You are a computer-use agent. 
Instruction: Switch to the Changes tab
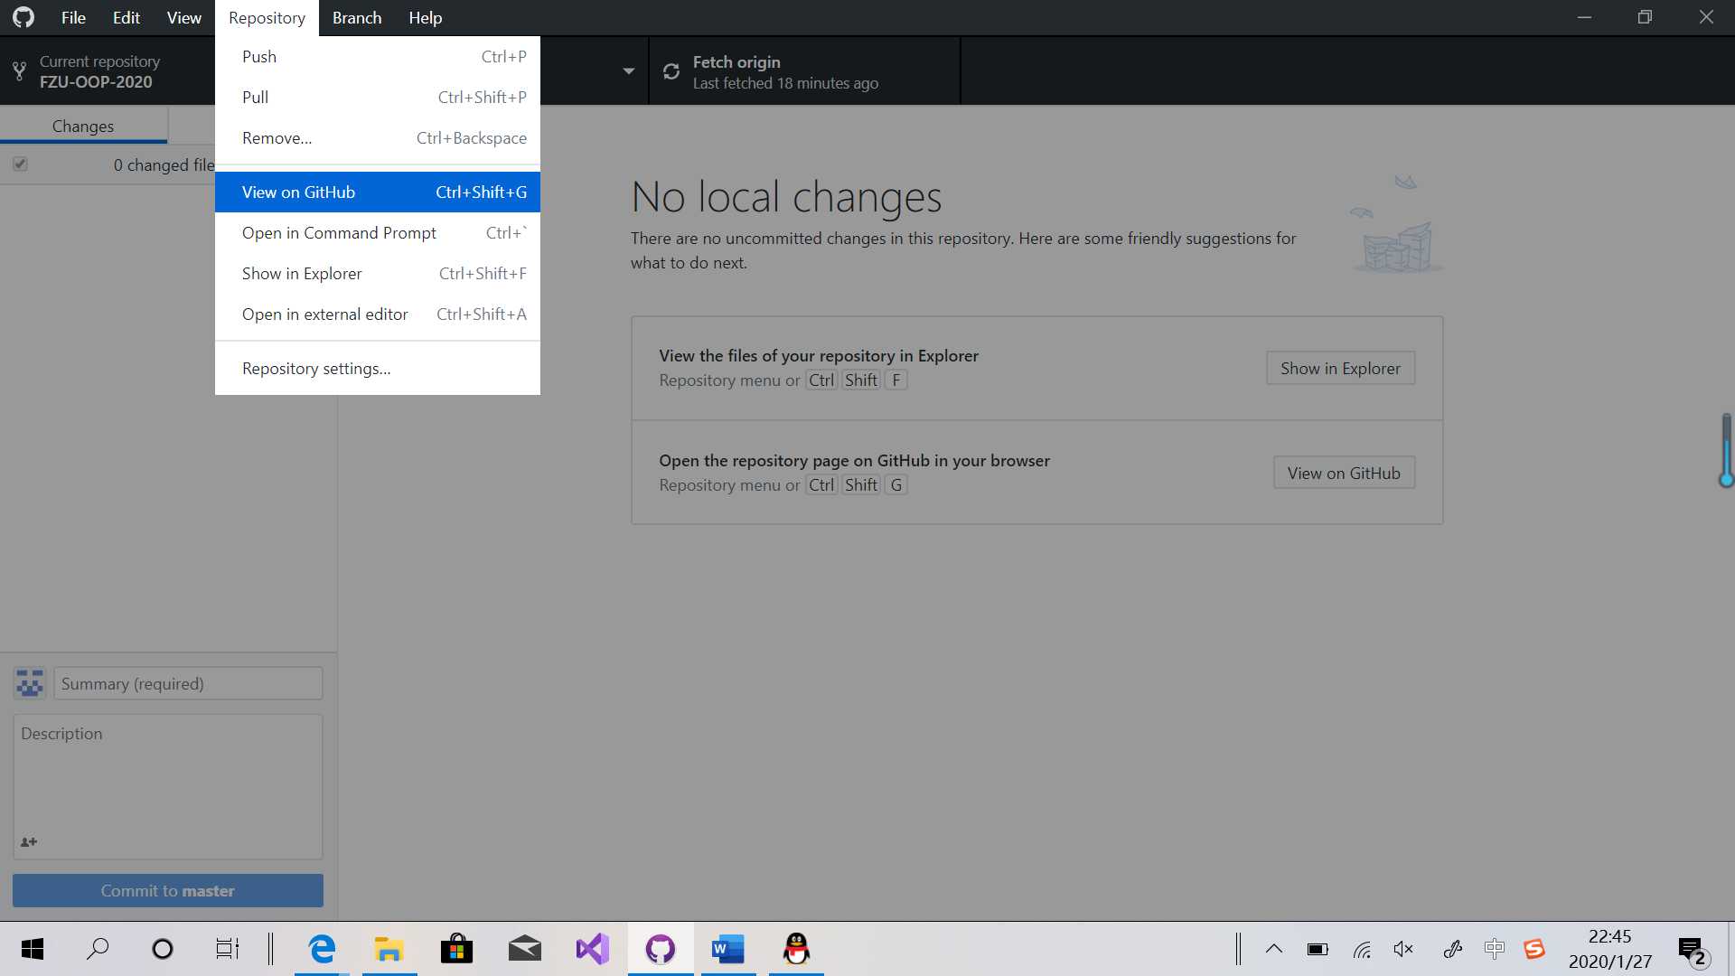(x=83, y=127)
